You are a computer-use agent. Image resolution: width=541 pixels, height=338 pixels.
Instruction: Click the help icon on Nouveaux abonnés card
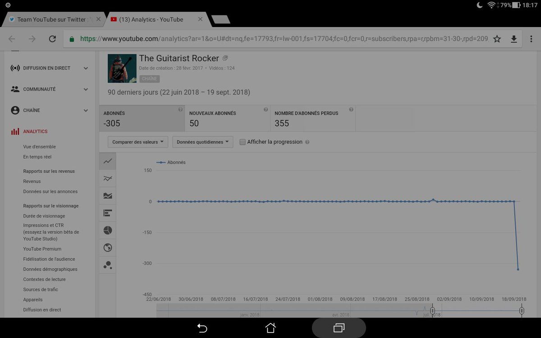[x=266, y=110]
